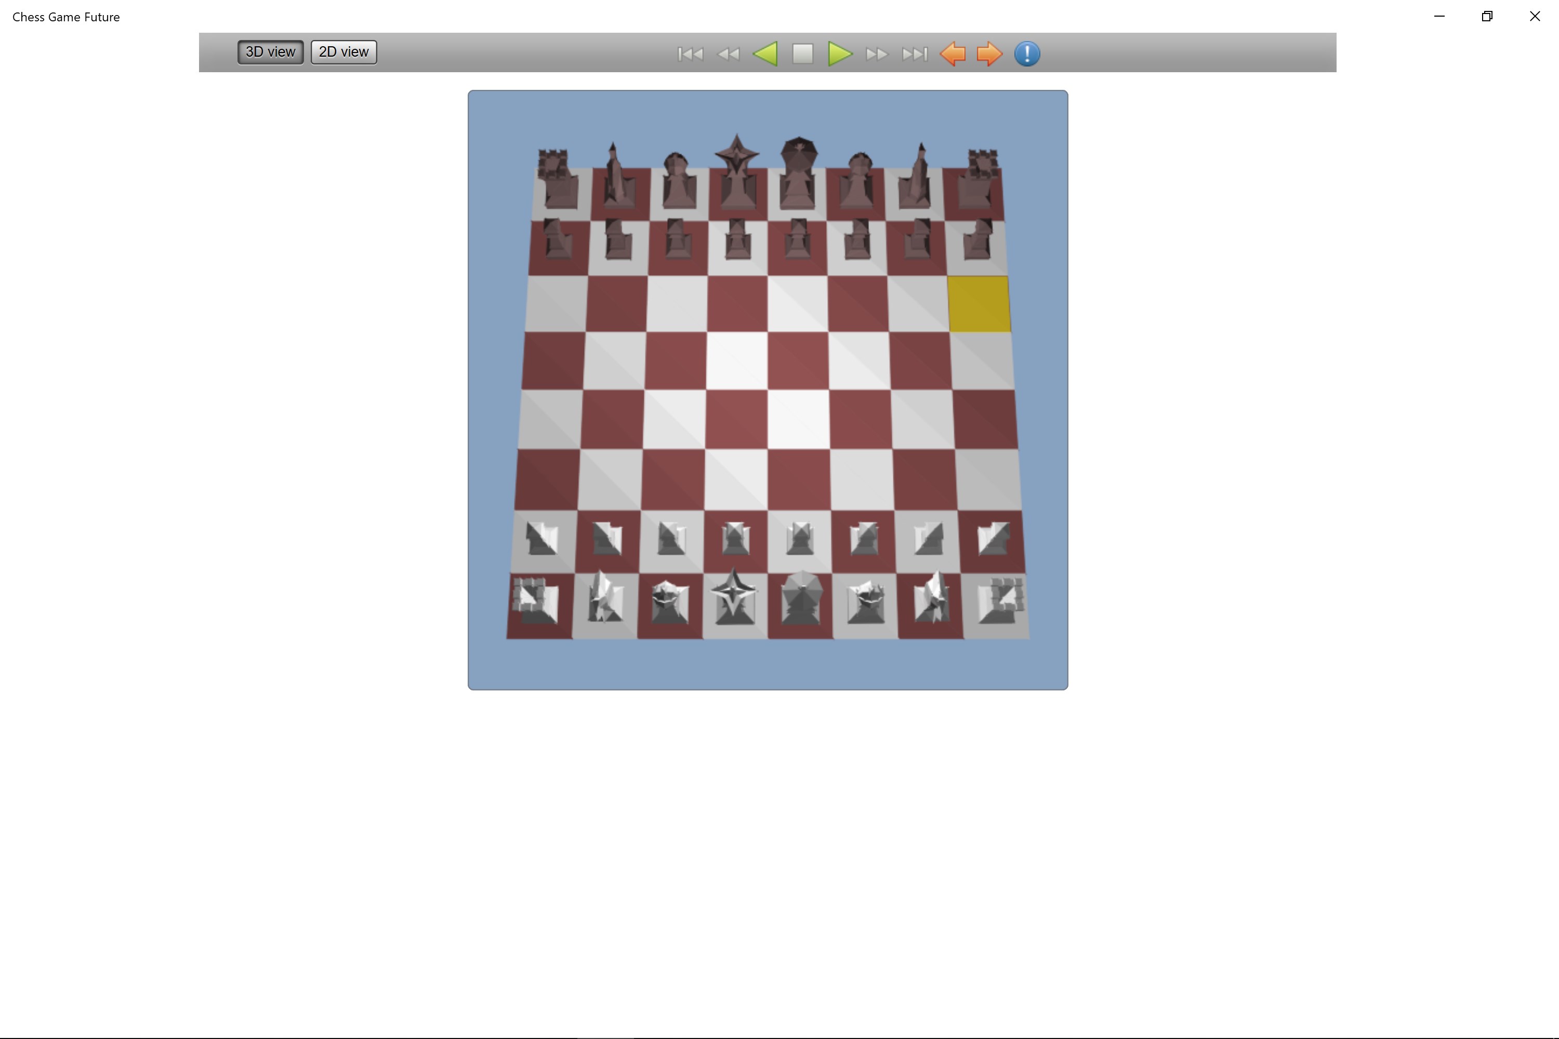Click the orange right arrow icon
The width and height of the screenshot is (1559, 1039).
(x=989, y=54)
